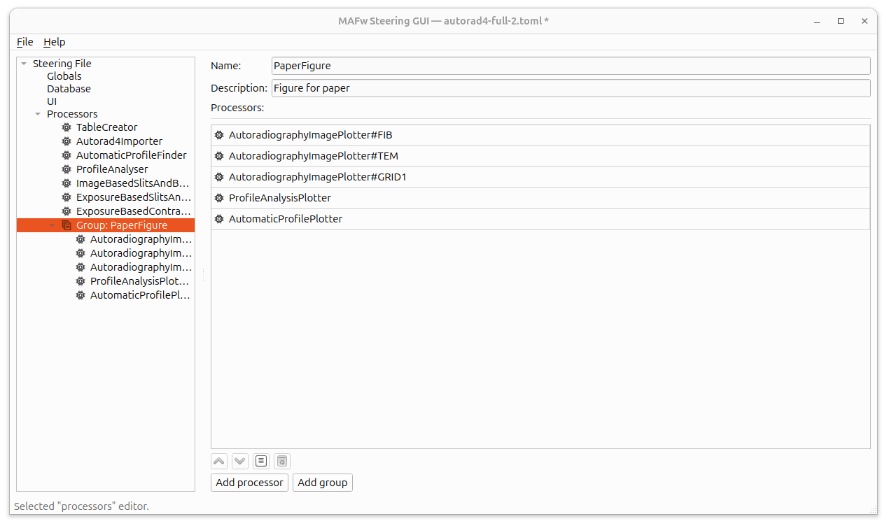
Task: Select the move-down arrow icon below the processors list
Action: tap(239, 461)
